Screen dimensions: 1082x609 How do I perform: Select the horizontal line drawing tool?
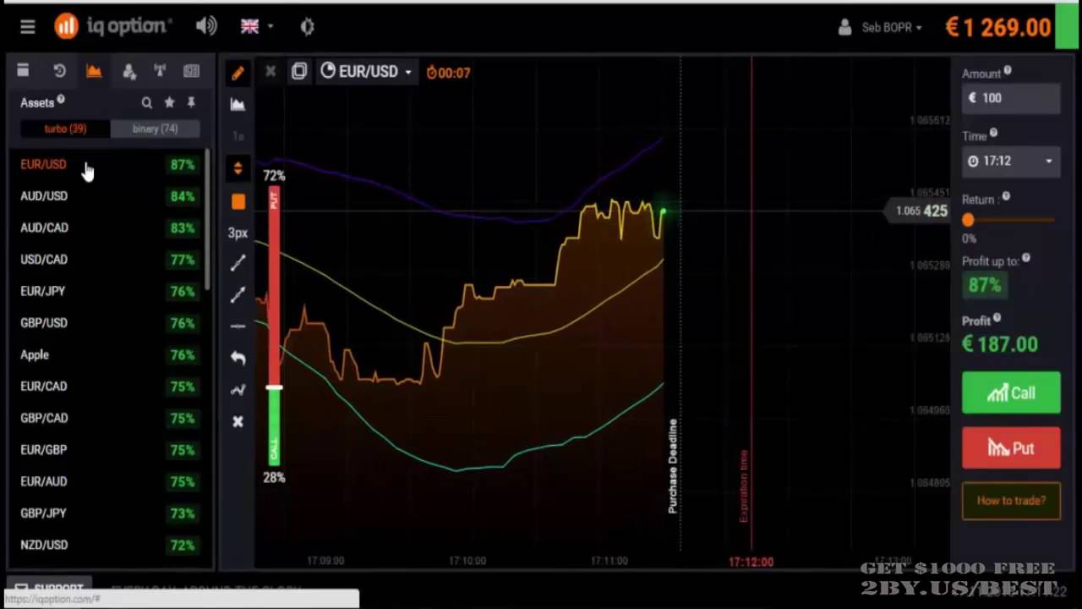(238, 326)
